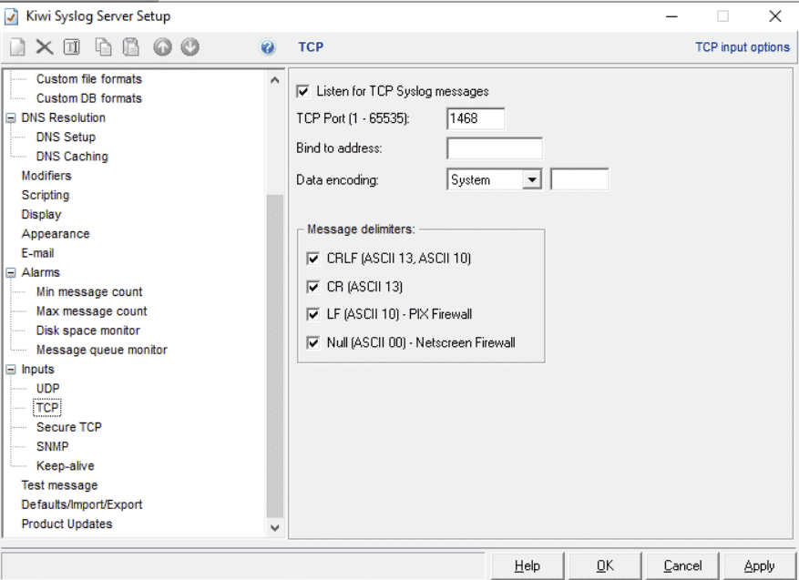Click the Move Down arrow icon
Screen dimensions: 799x580
click(x=190, y=47)
